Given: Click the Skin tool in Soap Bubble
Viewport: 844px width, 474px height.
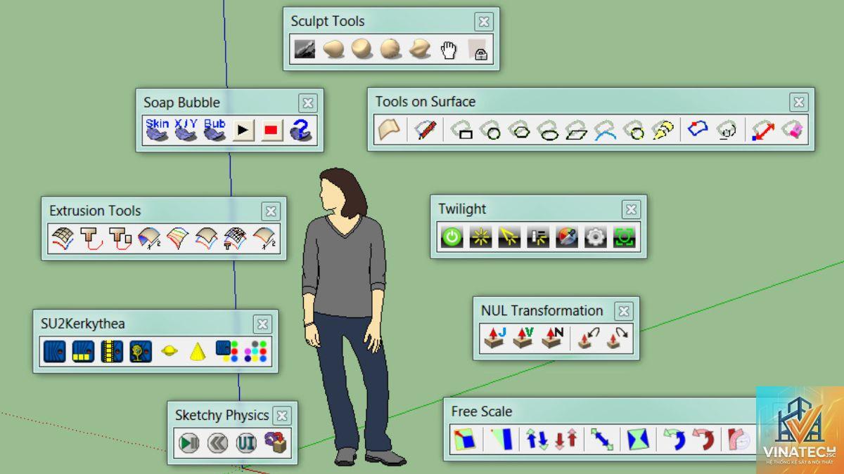Looking at the screenshot, I should click(x=157, y=130).
